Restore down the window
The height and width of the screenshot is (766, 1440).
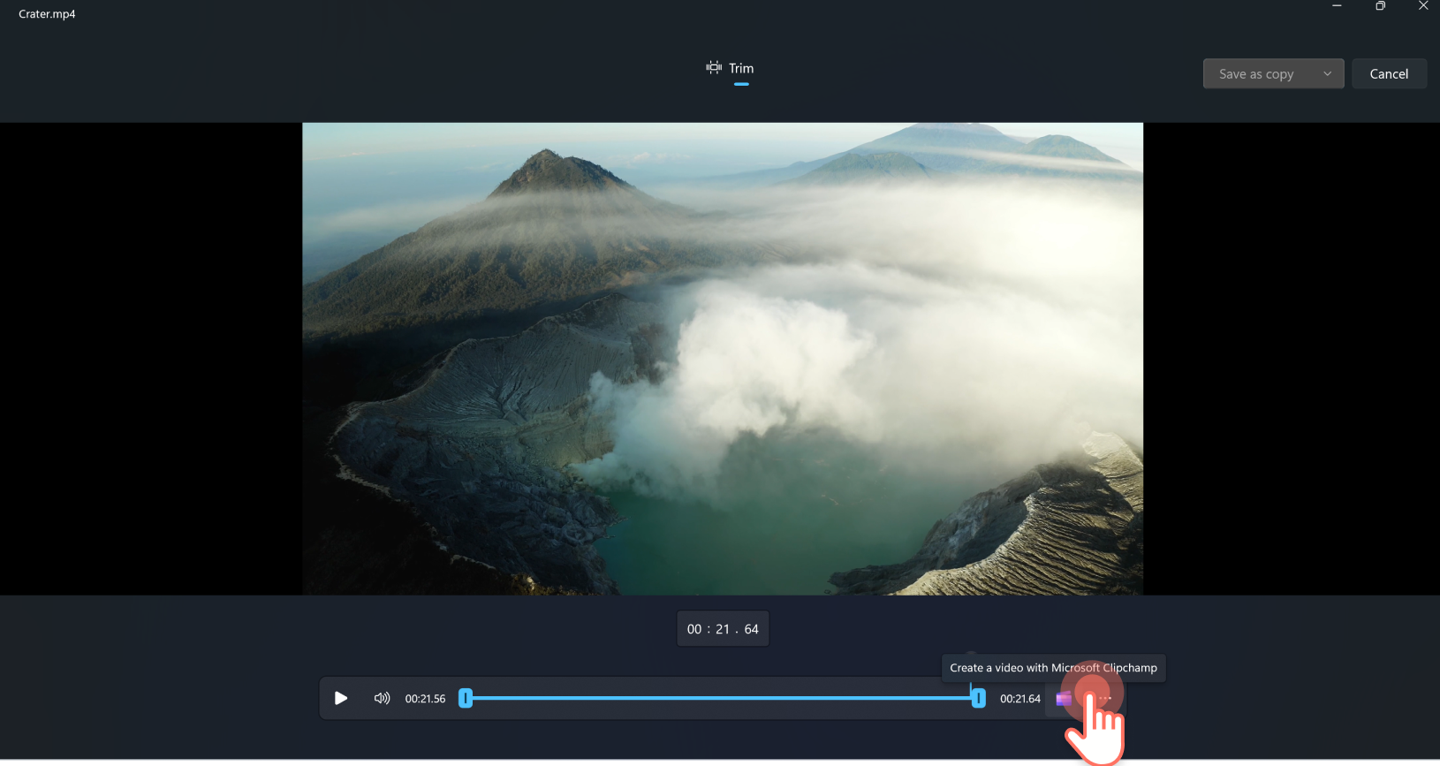(x=1380, y=6)
